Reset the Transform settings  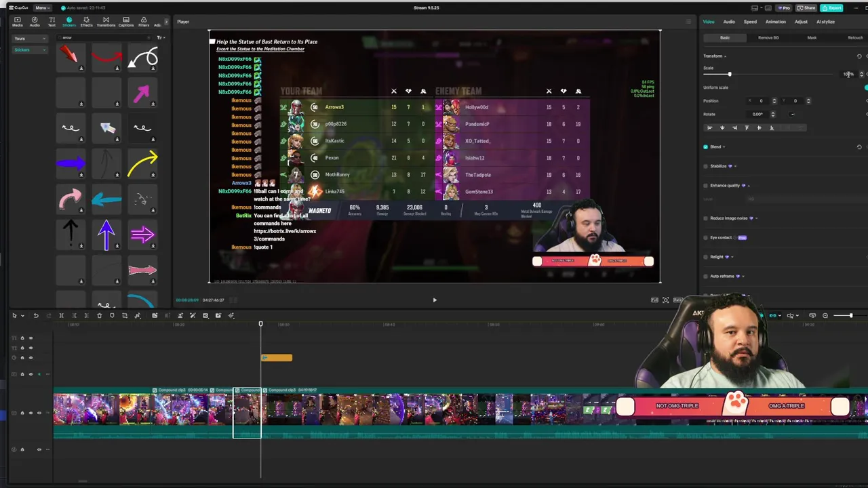[x=859, y=56]
